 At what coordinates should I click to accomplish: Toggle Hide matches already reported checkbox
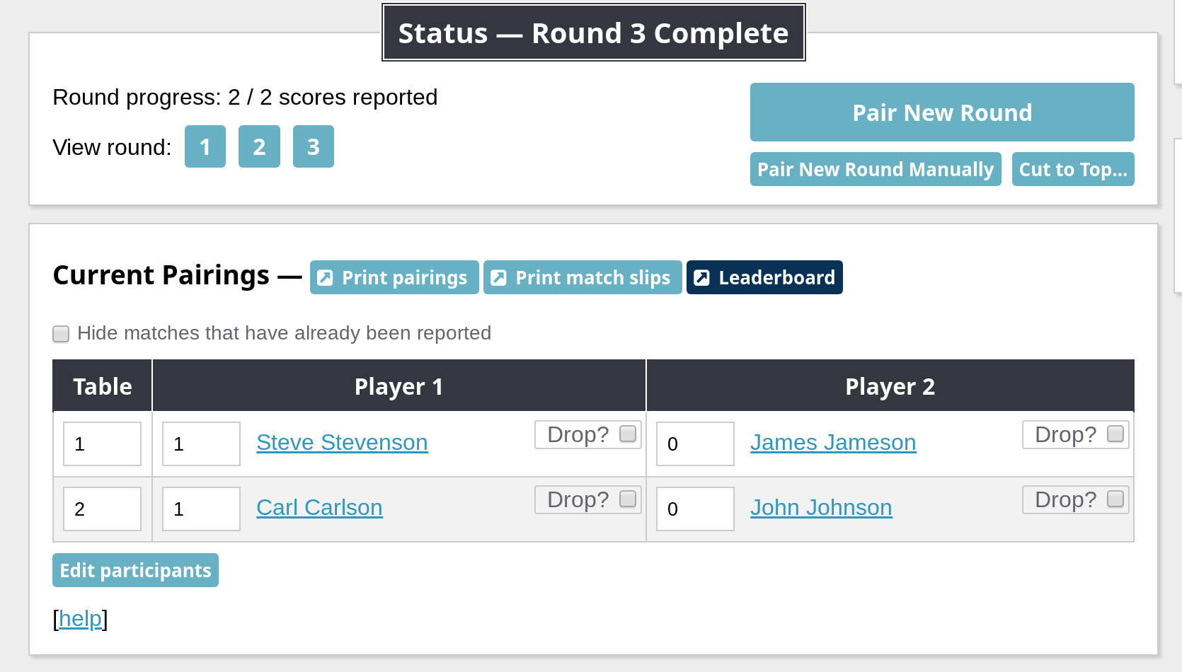coord(61,334)
